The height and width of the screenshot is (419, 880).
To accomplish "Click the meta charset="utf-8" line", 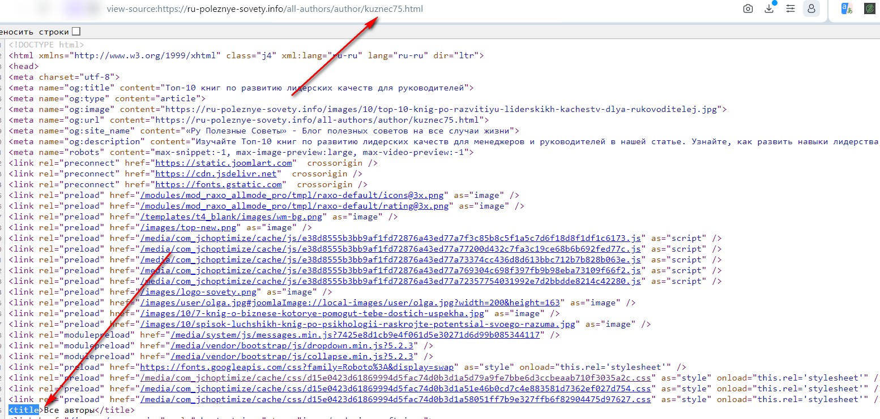I will [64, 77].
